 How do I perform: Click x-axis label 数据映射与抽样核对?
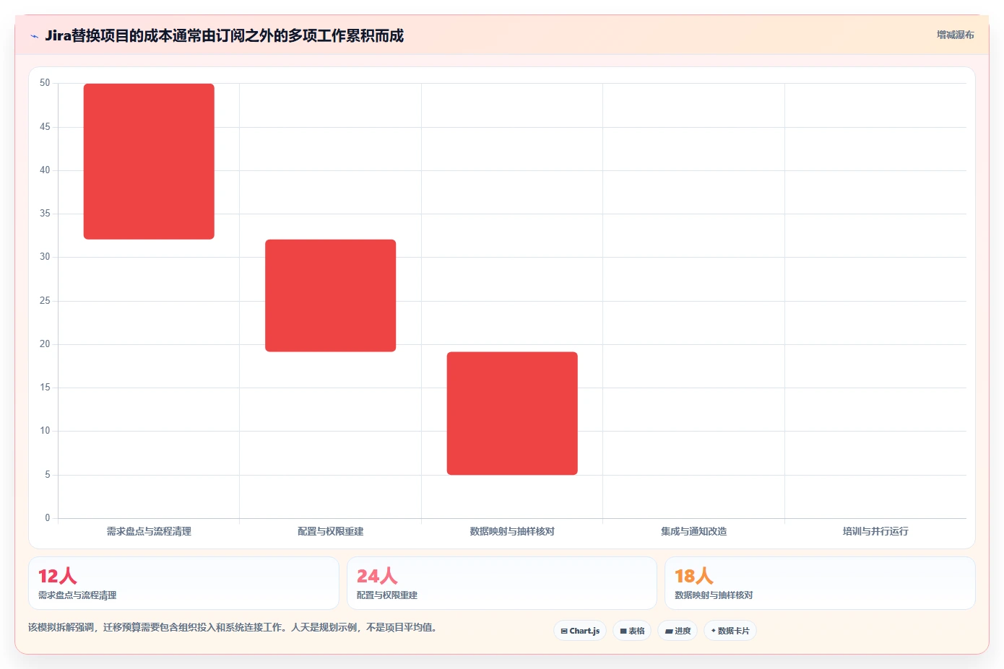pyautogui.click(x=512, y=531)
